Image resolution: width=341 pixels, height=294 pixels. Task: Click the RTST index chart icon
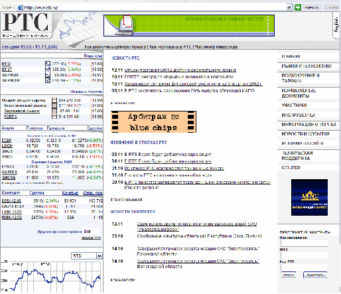tap(48, 70)
